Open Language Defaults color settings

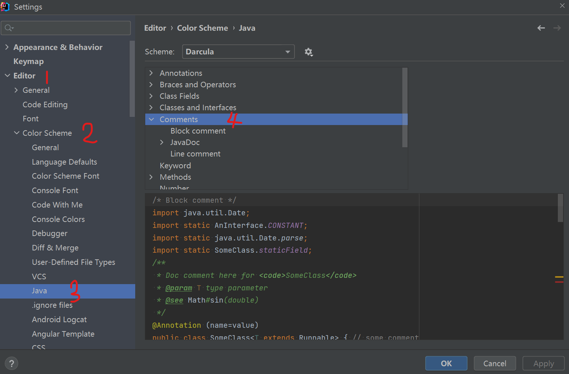64,162
